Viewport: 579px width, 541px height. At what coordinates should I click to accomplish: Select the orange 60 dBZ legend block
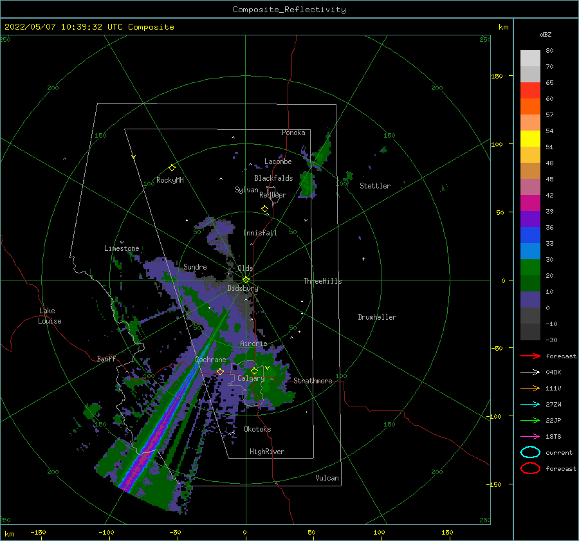coord(530,106)
